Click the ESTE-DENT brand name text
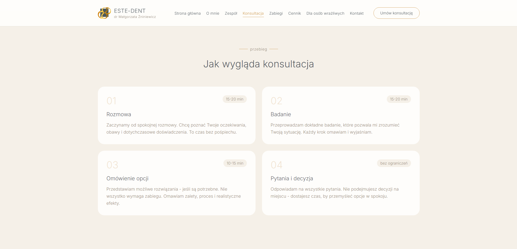The image size is (517, 249). pos(130,11)
